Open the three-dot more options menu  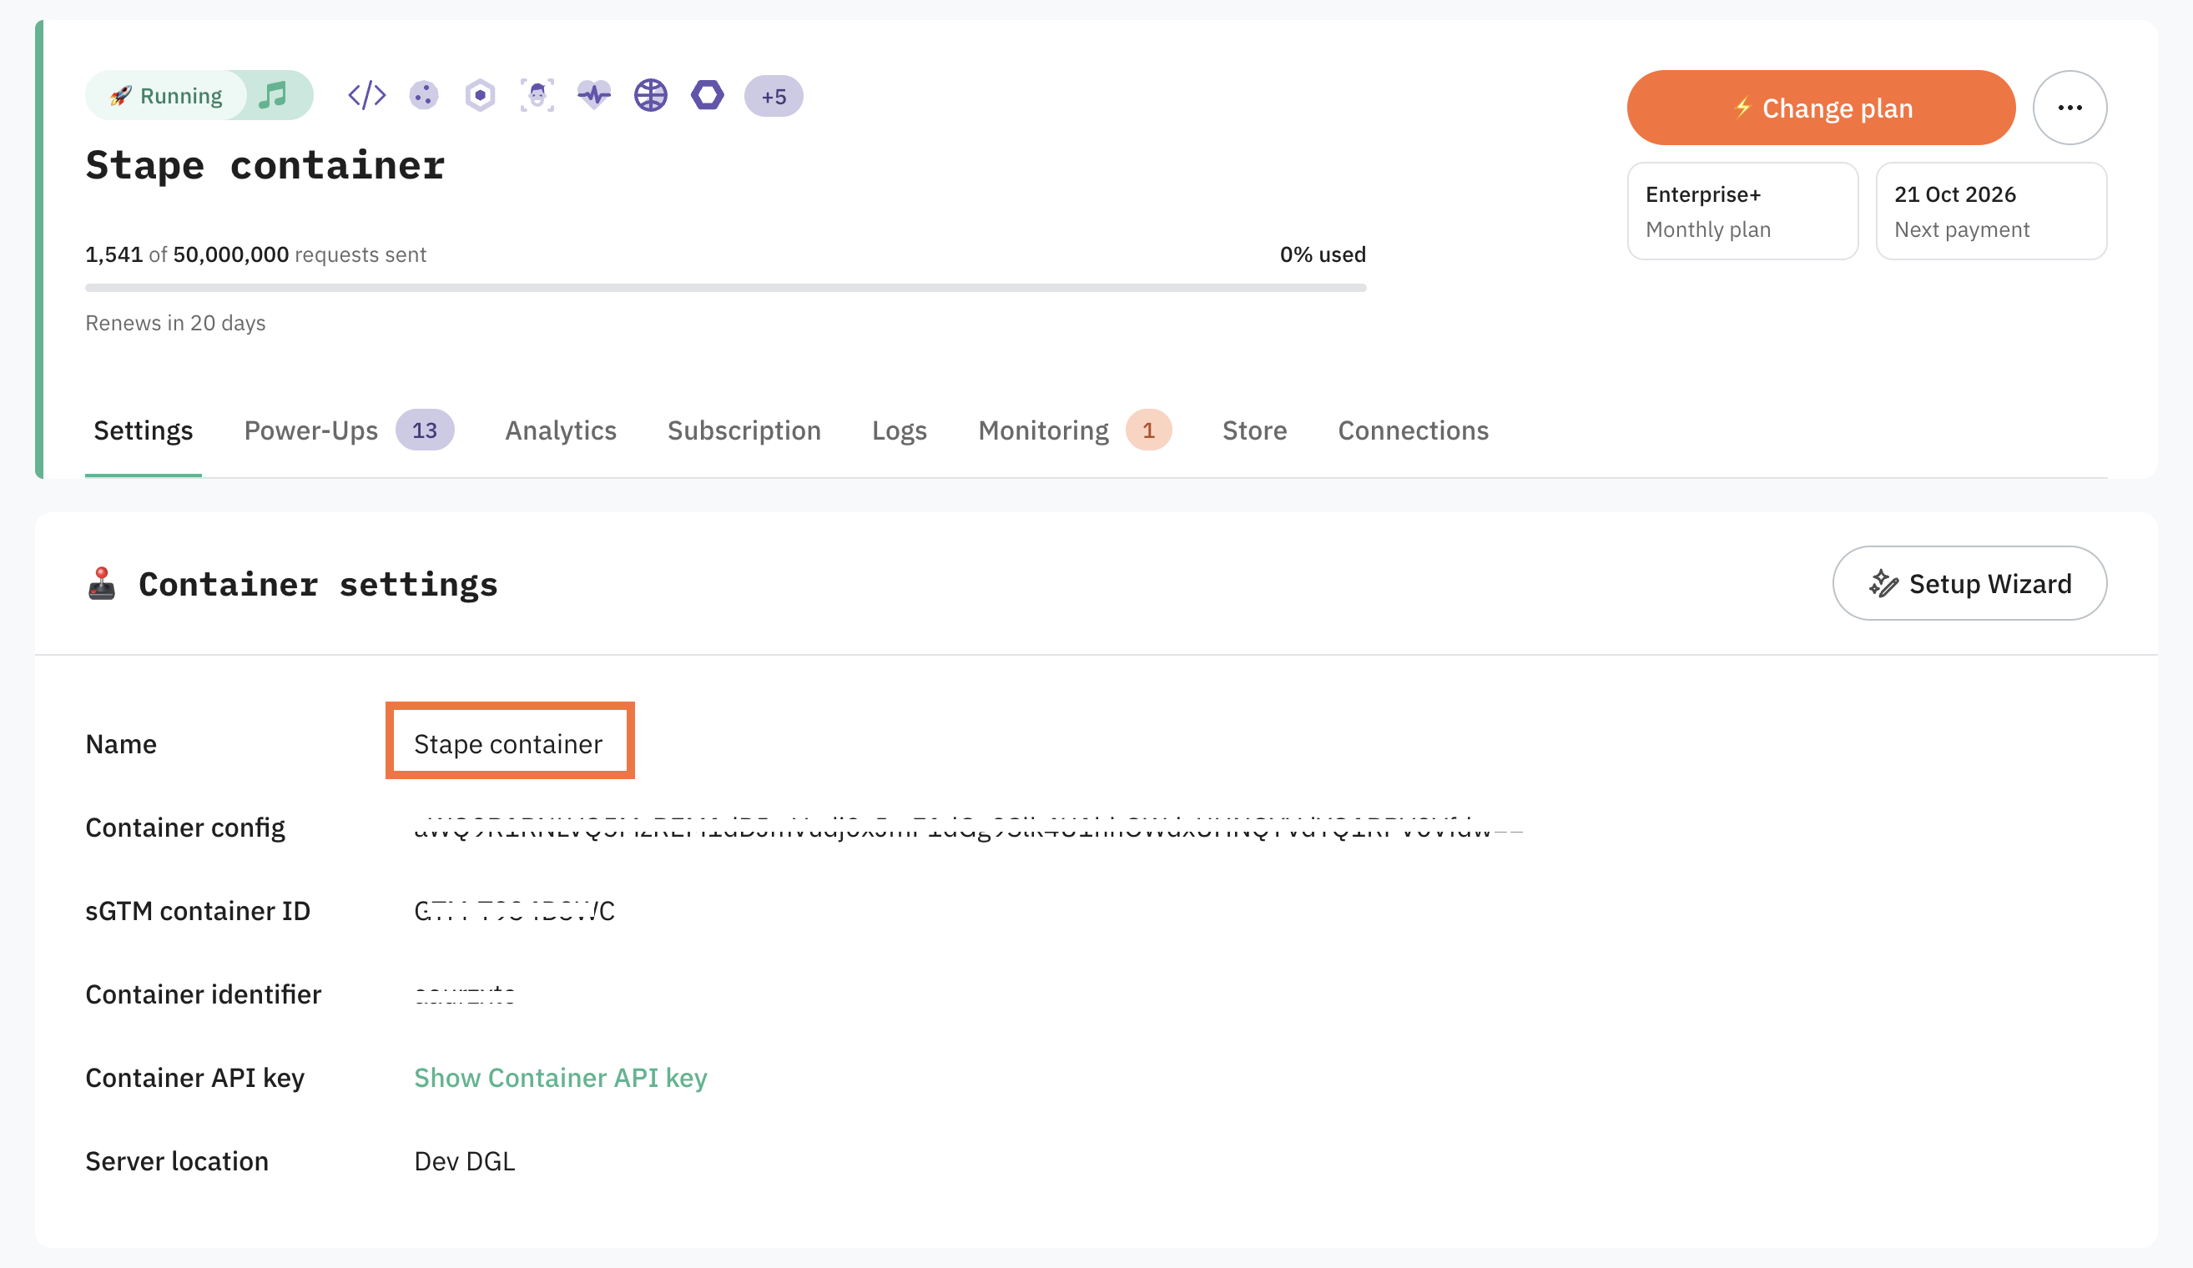[2069, 108]
